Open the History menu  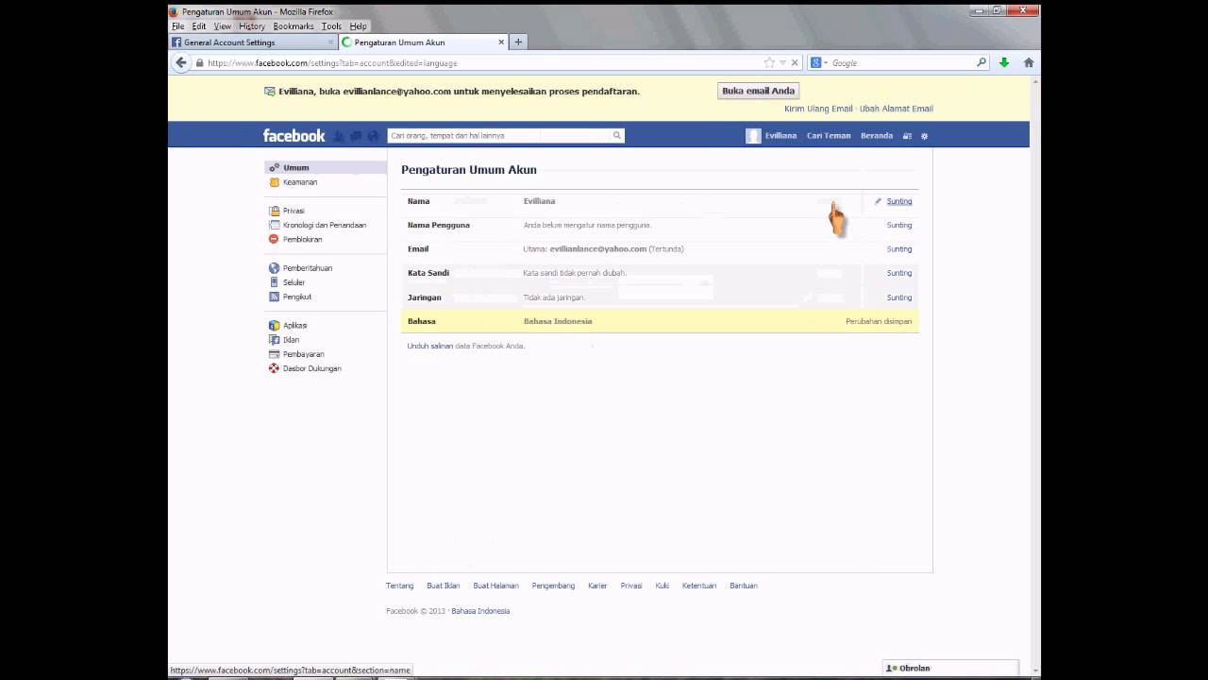tap(252, 26)
